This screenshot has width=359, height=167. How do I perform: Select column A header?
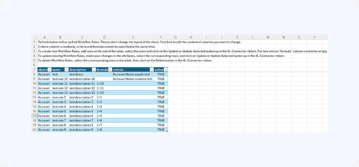44,37
